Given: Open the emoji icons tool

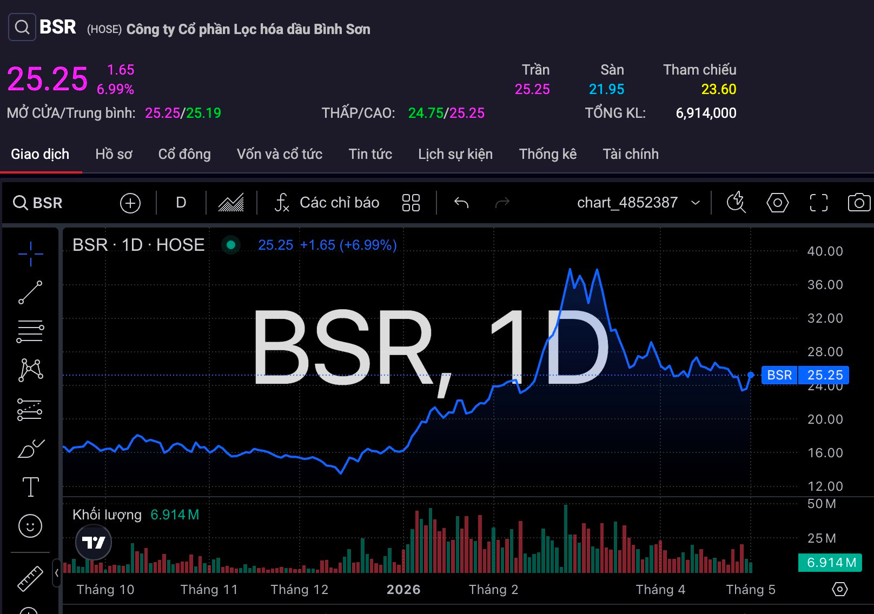Looking at the screenshot, I should (30, 526).
